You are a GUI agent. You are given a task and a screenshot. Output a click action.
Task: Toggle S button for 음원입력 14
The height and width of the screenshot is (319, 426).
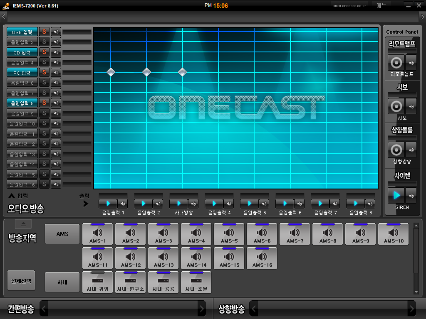click(x=44, y=164)
